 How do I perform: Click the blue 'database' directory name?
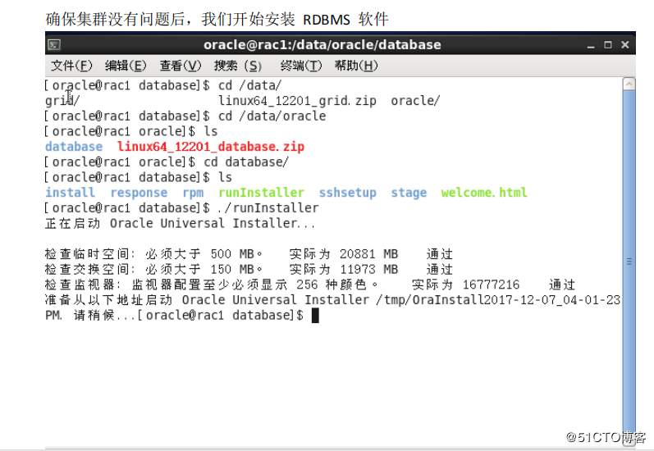pyautogui.click(x=74, y=147)
